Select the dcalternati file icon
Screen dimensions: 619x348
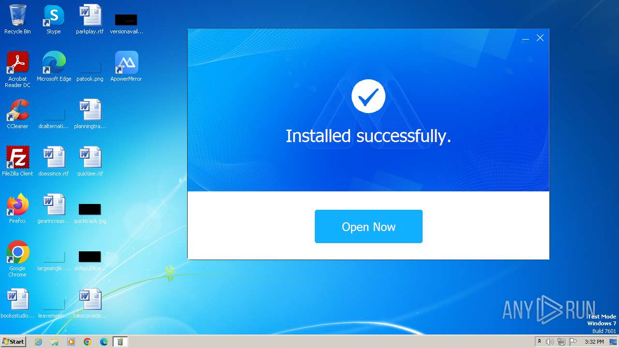pos(54,118)
